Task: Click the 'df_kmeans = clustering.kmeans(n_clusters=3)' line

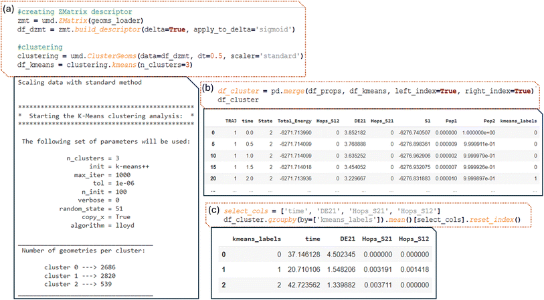Action: click(105, 65)
